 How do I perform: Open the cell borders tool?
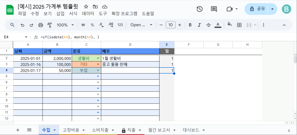(239, 25)
